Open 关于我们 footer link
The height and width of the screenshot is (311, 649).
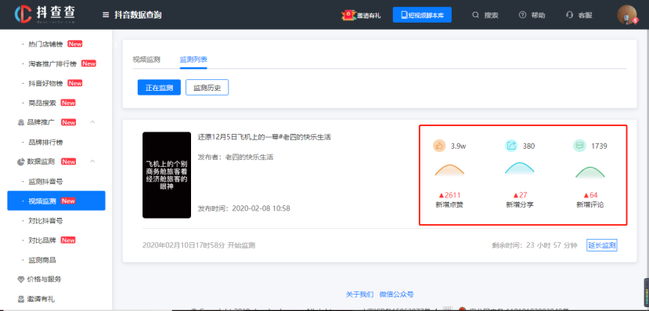click(x=359, y=295)
